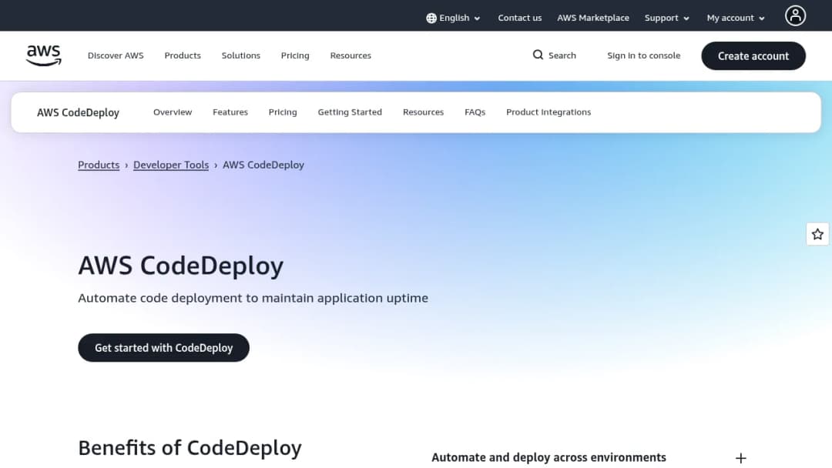
Task: Open Discover AWS menu
Action: (x=116, y=55)
